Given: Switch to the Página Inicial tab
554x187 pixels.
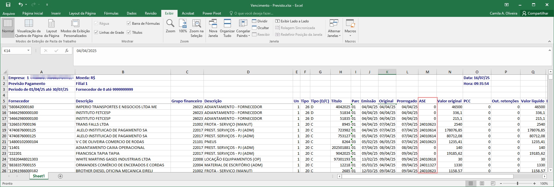Looking at the screenshot, I should 33,13.
